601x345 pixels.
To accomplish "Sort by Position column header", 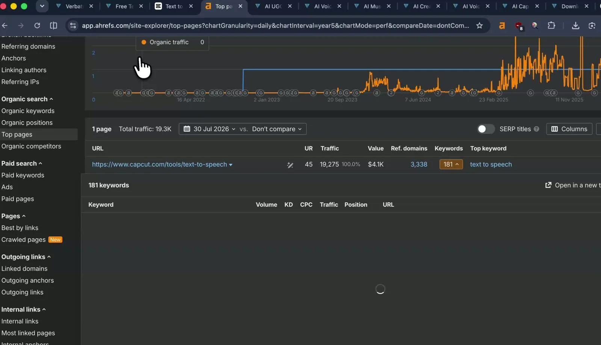I will coord(356,205).
